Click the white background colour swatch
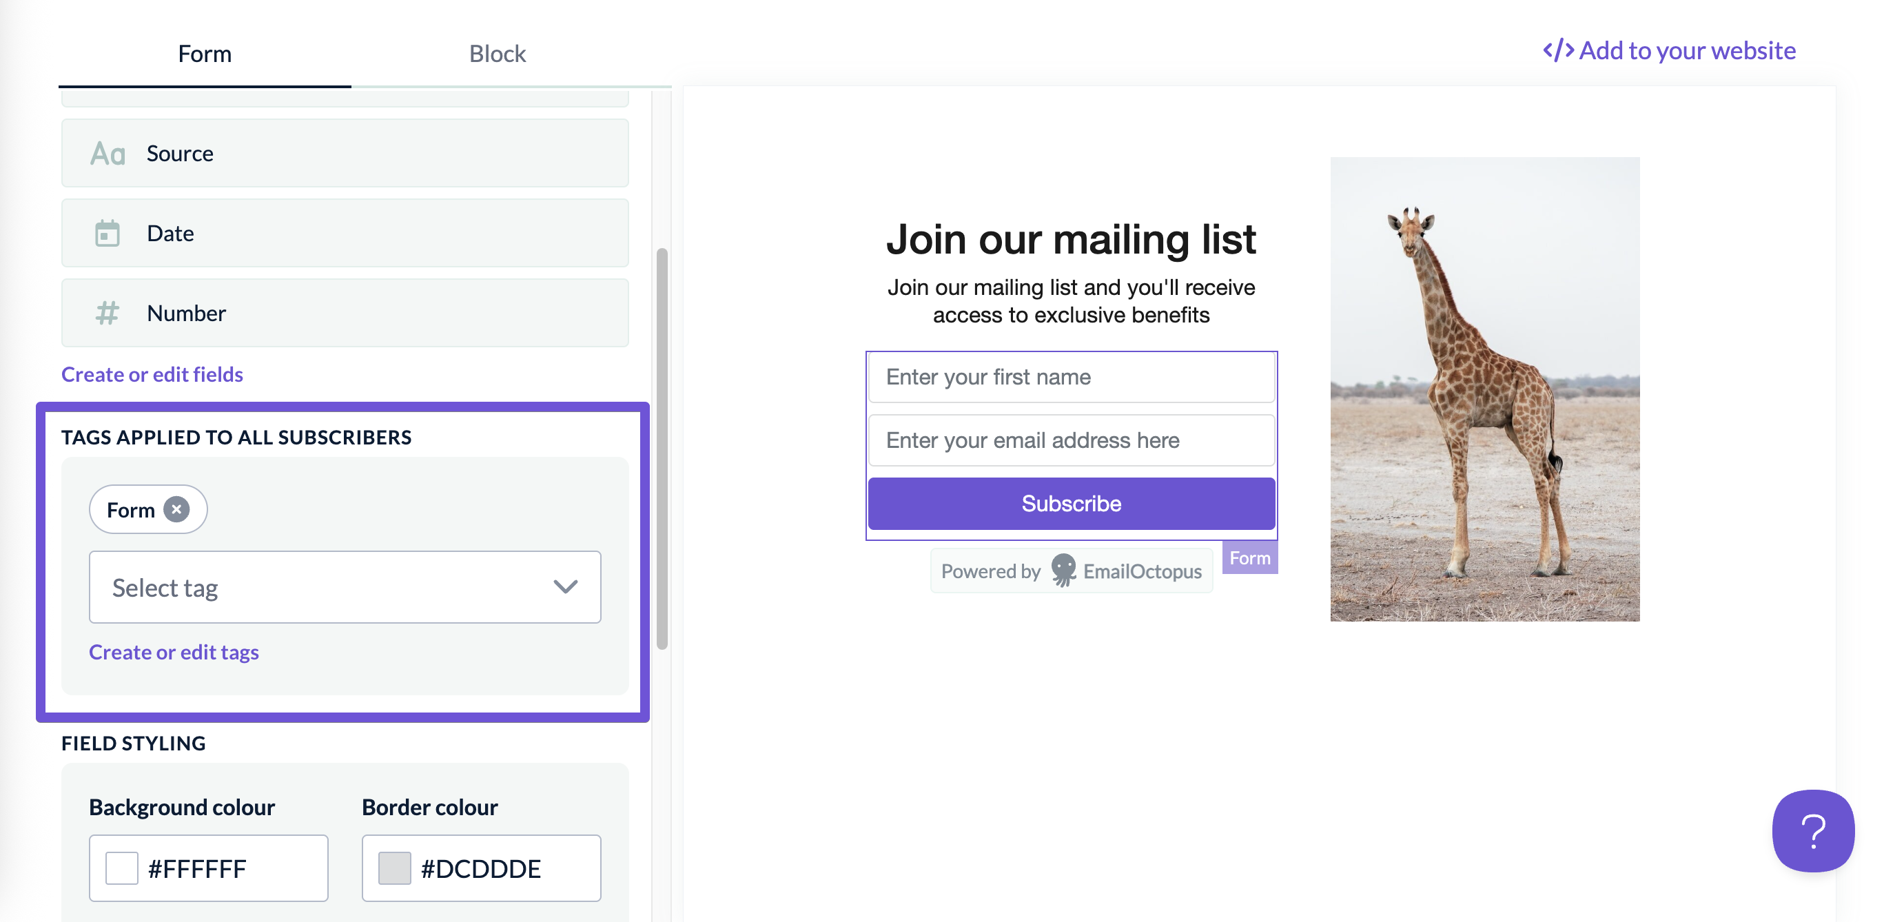 coord(121,868)
